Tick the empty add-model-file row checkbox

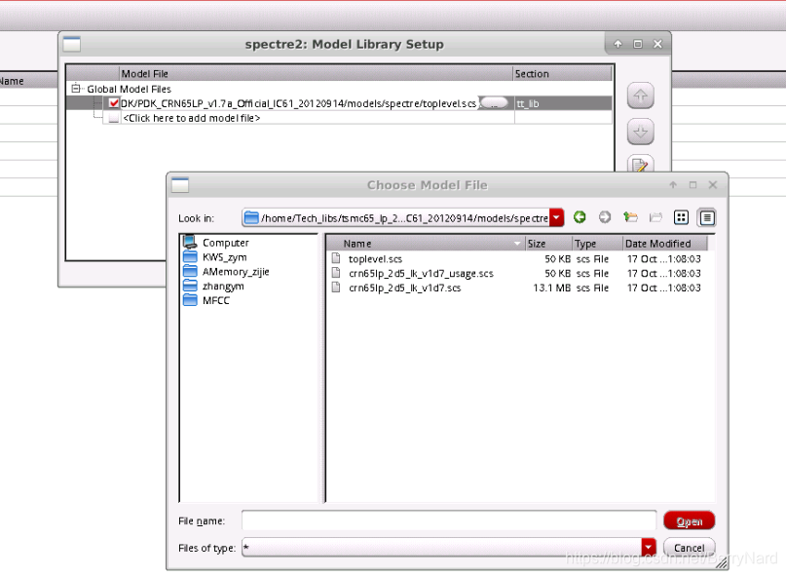(114, 118)
